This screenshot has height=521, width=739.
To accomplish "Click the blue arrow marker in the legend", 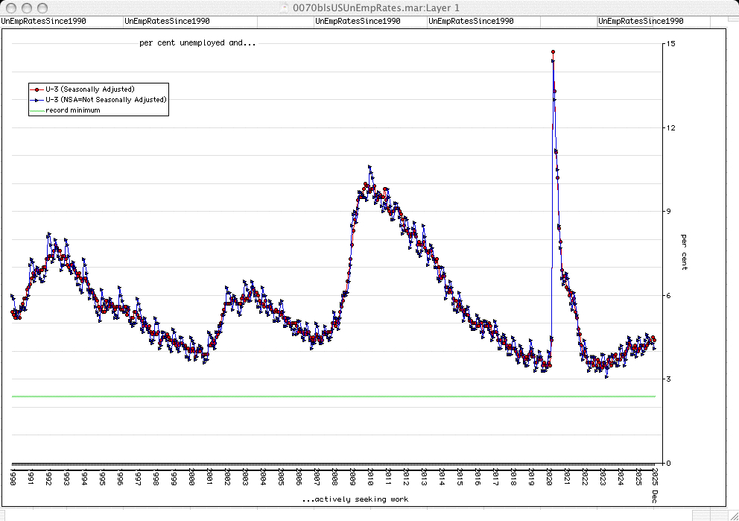I will [37, 100].
